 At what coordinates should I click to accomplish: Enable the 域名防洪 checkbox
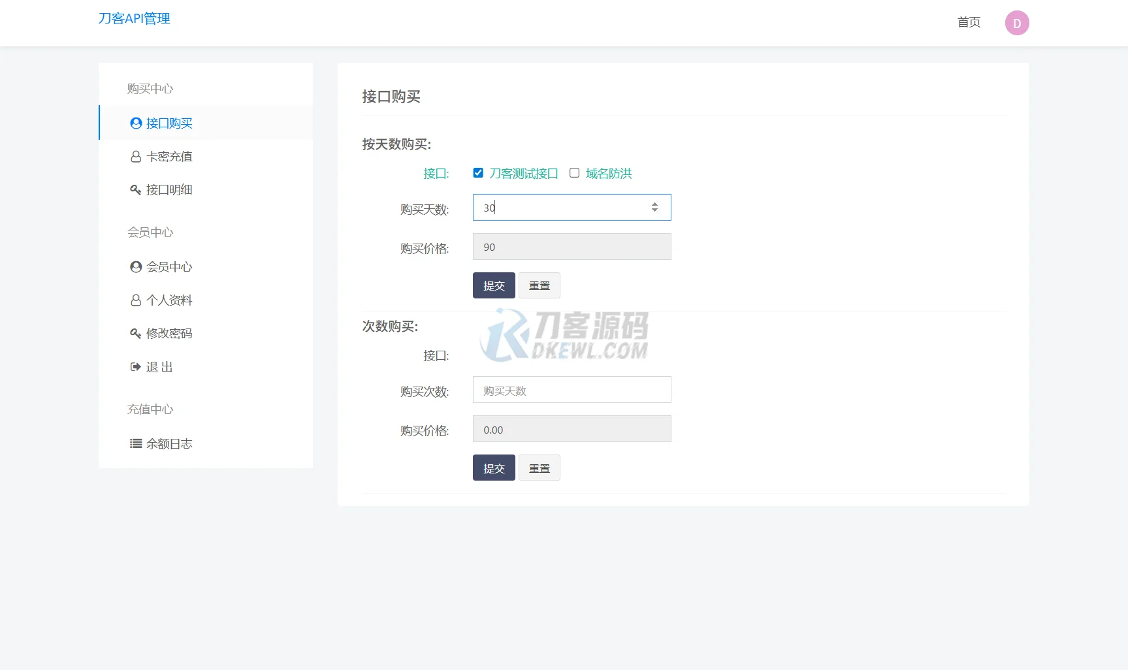[x=574, y=172]
